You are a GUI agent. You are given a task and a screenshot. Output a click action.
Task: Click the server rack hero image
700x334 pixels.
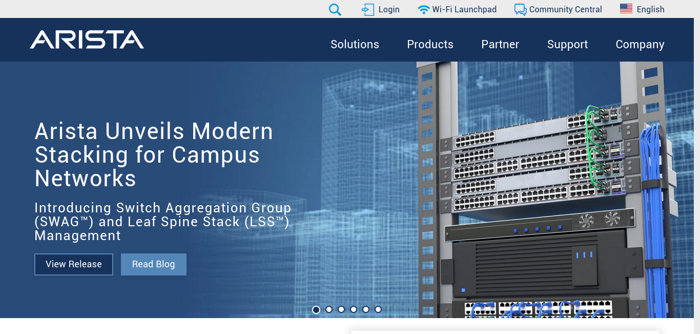click(x=548, y=190)
